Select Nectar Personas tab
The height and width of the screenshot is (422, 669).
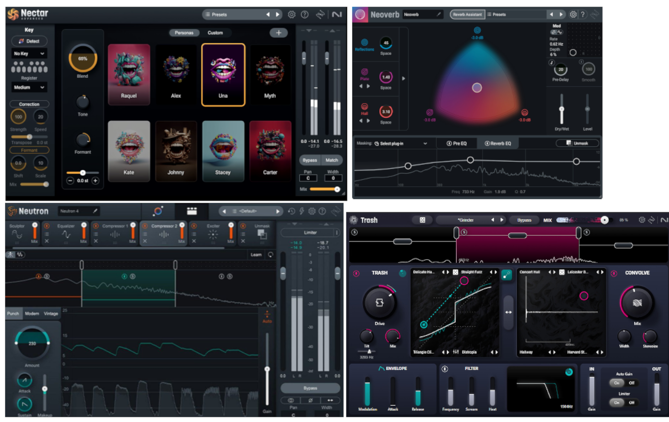184,33
